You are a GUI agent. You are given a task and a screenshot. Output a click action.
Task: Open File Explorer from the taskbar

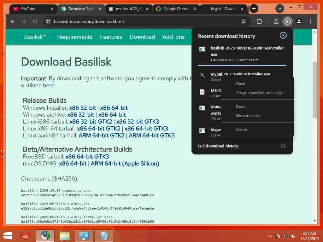pos(64,236)
